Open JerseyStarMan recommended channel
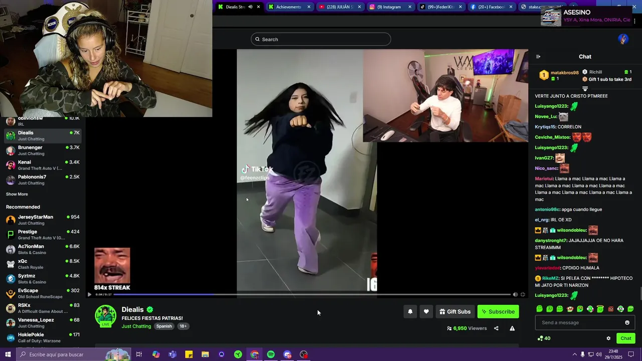The image size is (642, 361). pos(43,220)
